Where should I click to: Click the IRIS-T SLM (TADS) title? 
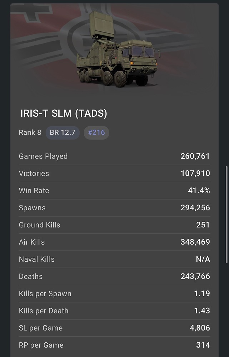click(64, 114)
